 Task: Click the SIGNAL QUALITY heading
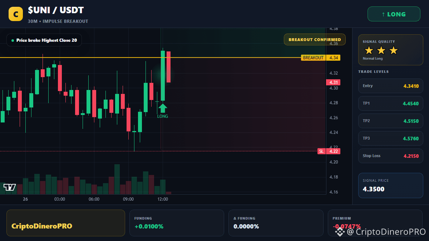pyautogui.click(x=379, y=42)
